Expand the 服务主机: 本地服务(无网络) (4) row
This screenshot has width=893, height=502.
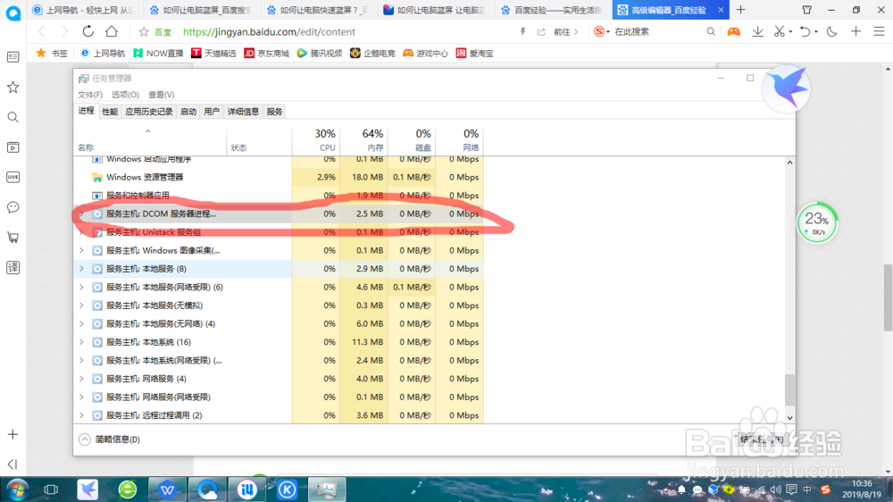coord(81,323)
